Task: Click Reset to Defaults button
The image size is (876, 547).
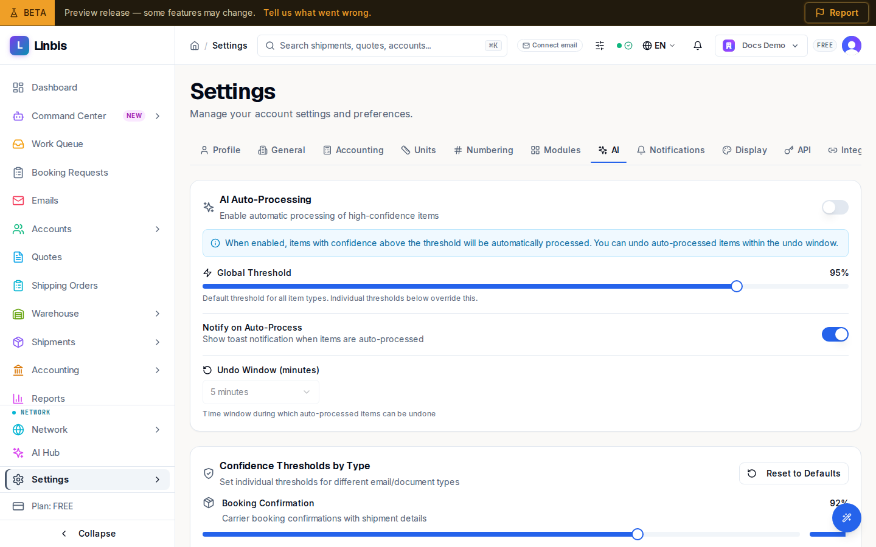Action: (x=793, y=473)
